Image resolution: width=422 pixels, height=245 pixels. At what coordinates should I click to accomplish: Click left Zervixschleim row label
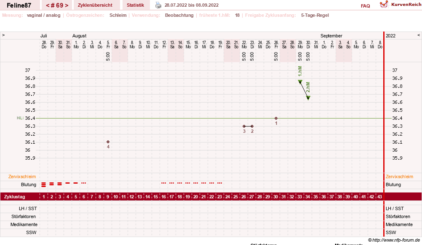click(x=22, y=177)
